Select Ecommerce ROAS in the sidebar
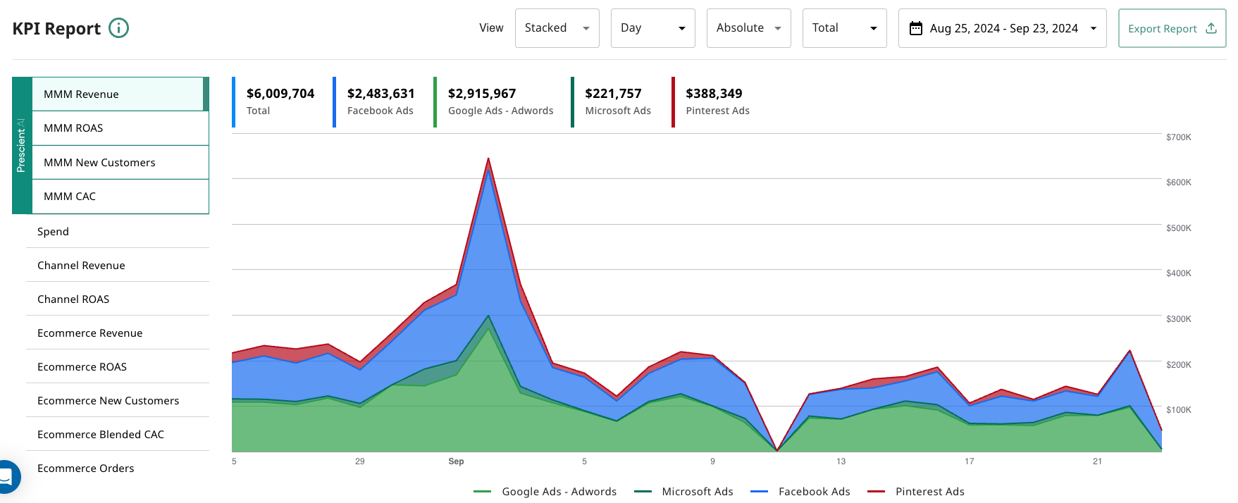The image size is (1238, 503). pos(118,366)
